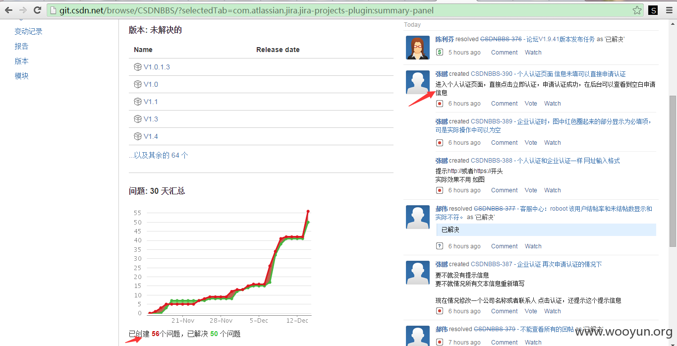Open issue CSDNBBS-387 link

(492, 264)
